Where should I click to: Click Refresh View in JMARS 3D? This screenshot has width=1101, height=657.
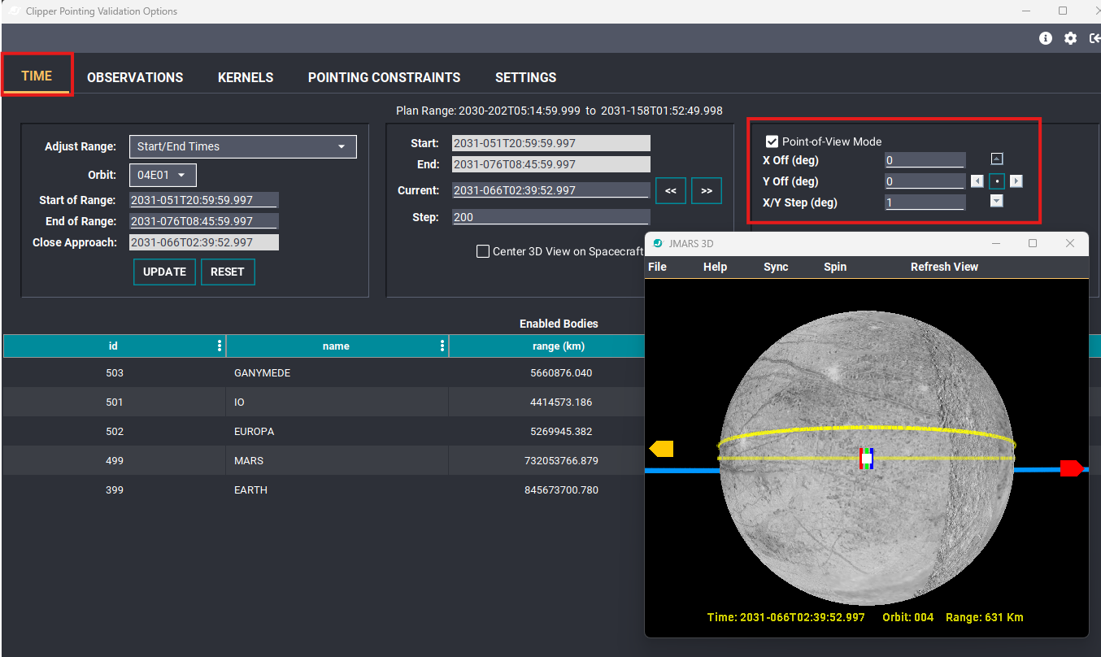point(944,267)
